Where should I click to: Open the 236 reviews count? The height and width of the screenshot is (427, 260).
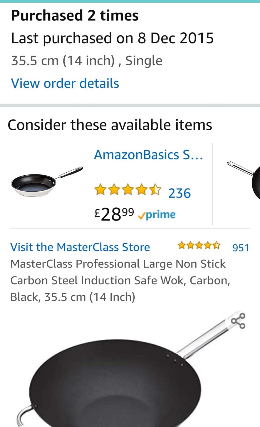[x=179, y=193]
